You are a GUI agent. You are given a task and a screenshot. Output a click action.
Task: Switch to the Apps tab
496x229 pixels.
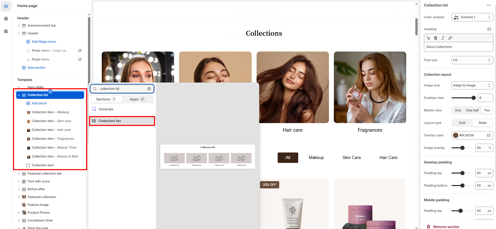[137, 99]
